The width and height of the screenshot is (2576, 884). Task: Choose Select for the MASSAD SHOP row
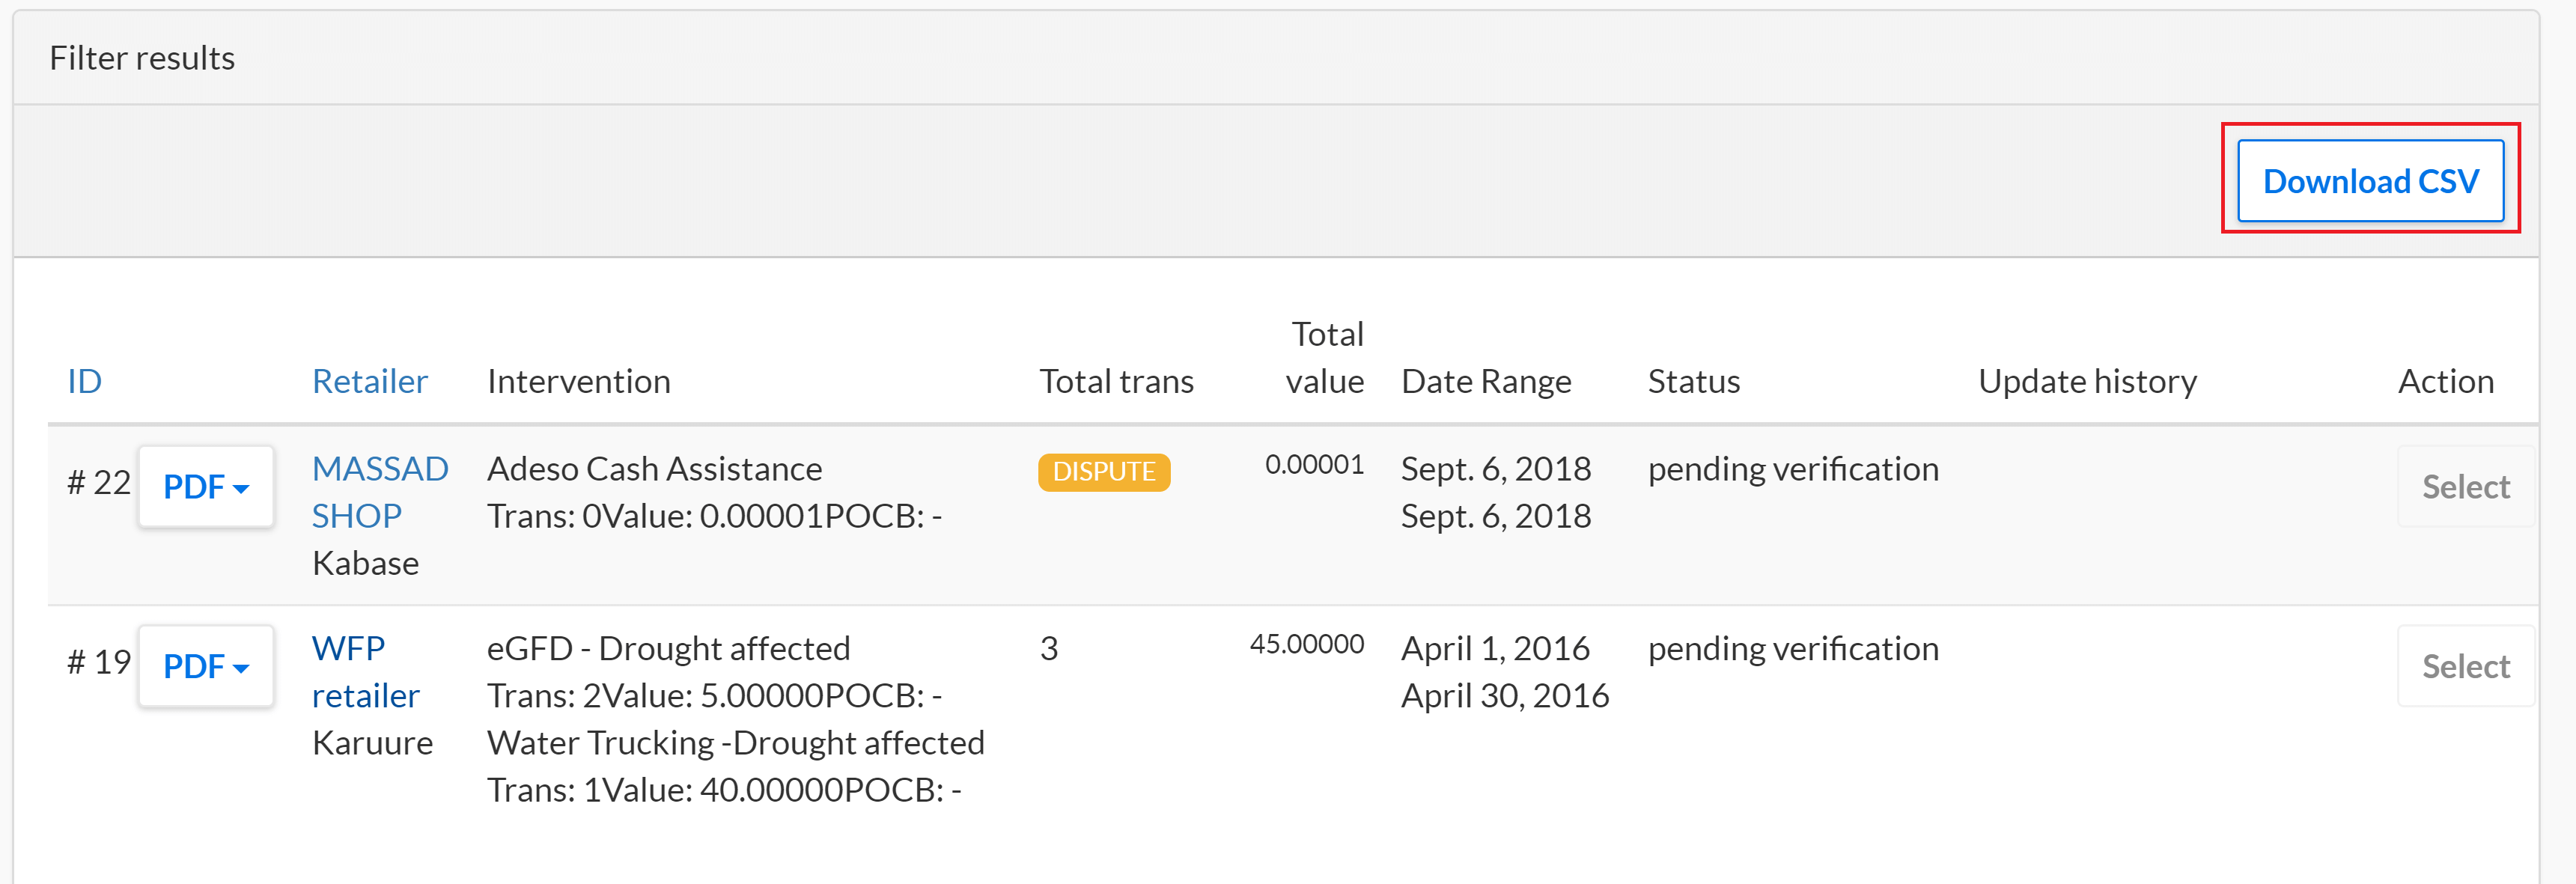(2465, 487)
